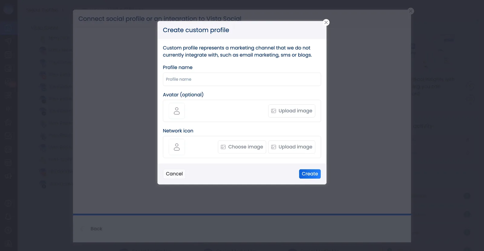
Task: Close the Create custom profile dialog
Action: [x=326, y=22]
